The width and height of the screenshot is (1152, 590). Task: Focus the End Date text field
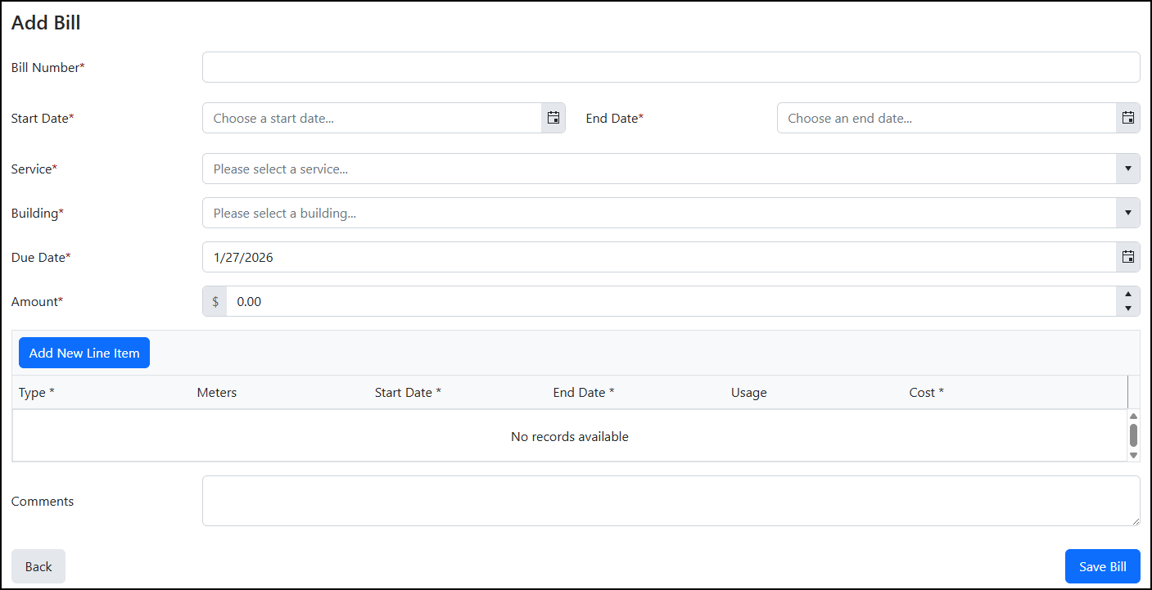(946, 118)
